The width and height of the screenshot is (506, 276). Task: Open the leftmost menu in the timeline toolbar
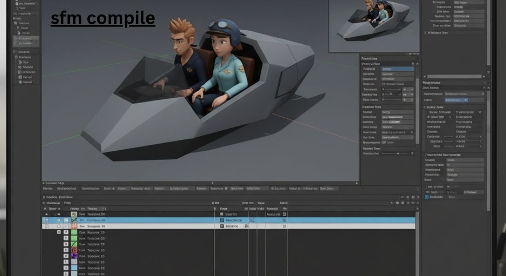pos(48,189)
